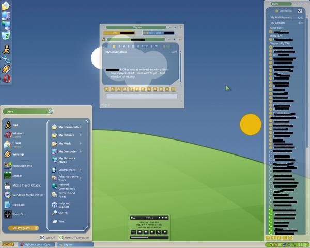This screenshot has height=248, width=310.
Task: Click the system tray clock
Action: click(x=302, y=245)
